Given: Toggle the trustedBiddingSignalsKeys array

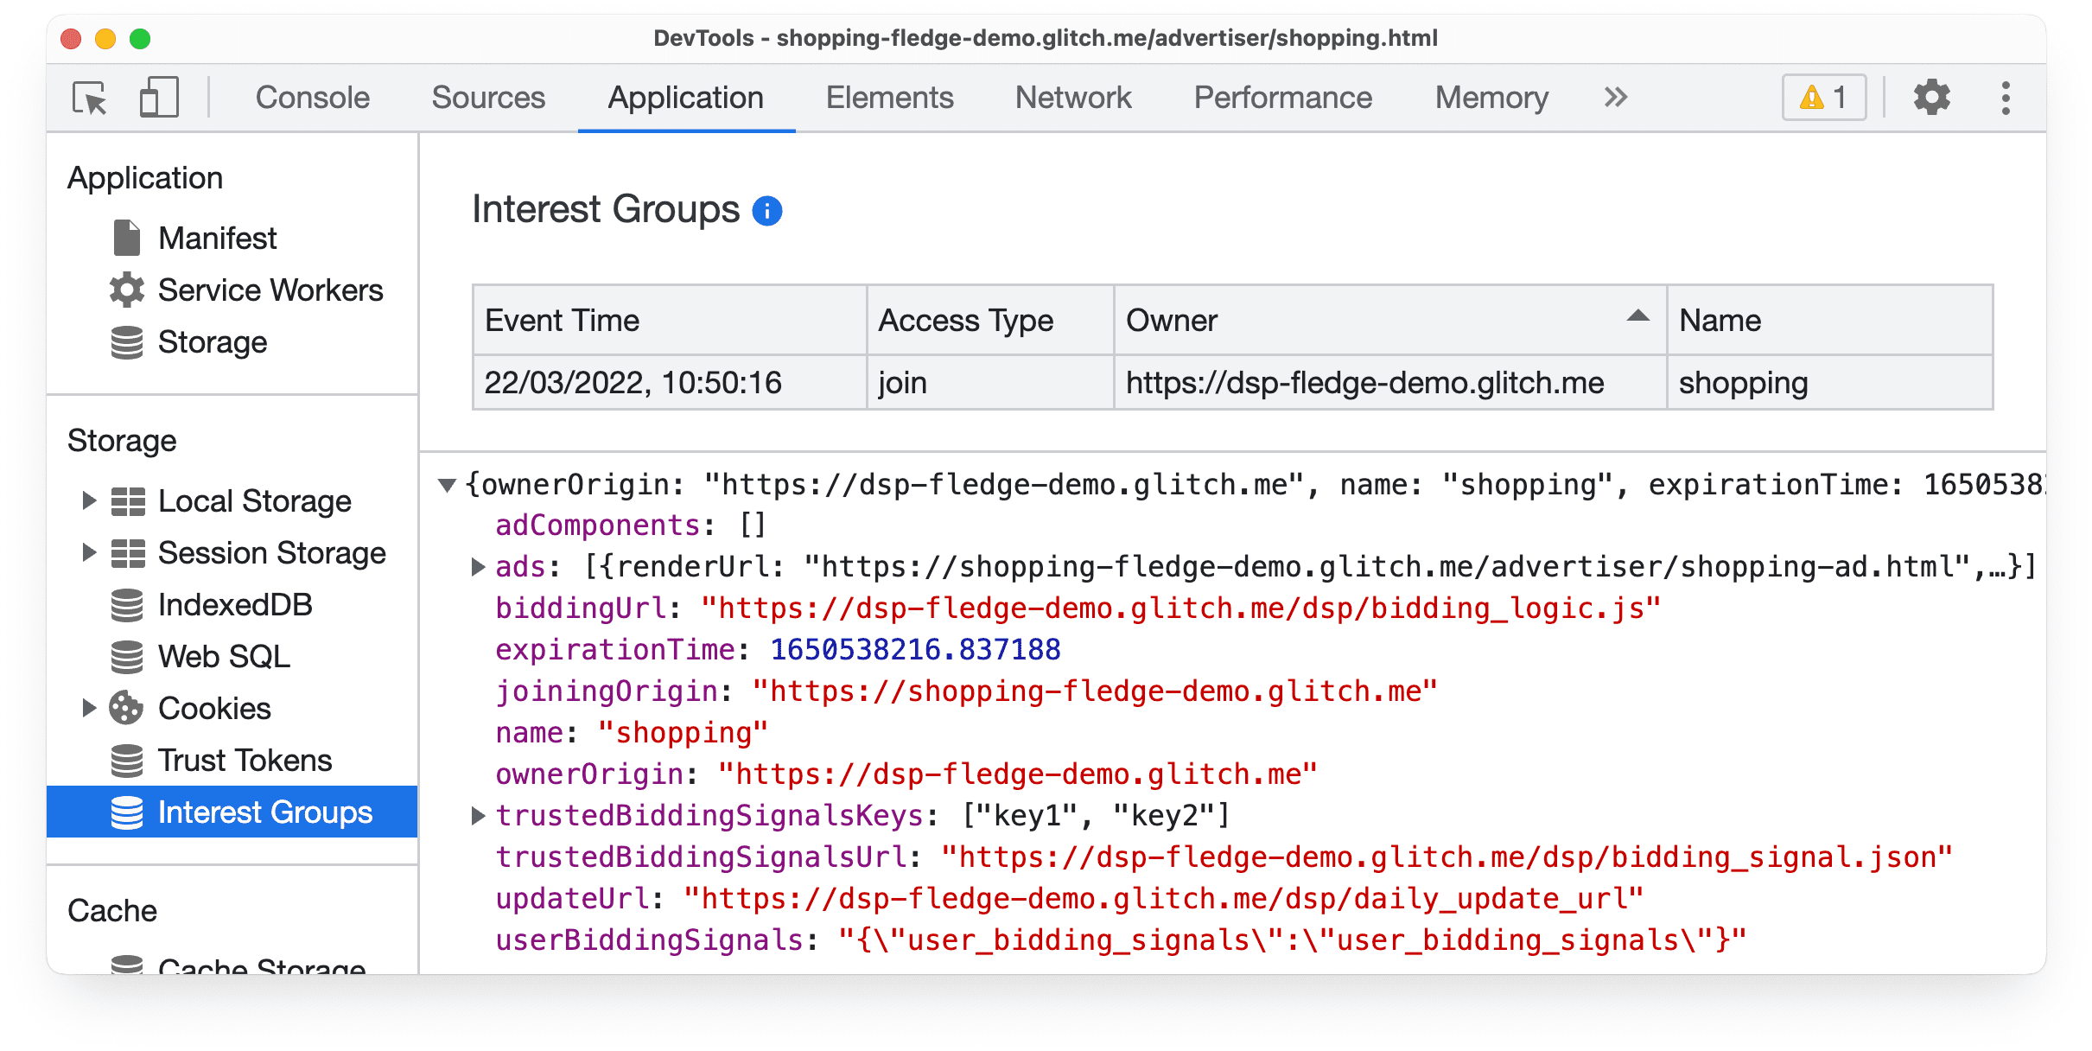Looking at the screenshot, I should (x=479, y=813).
